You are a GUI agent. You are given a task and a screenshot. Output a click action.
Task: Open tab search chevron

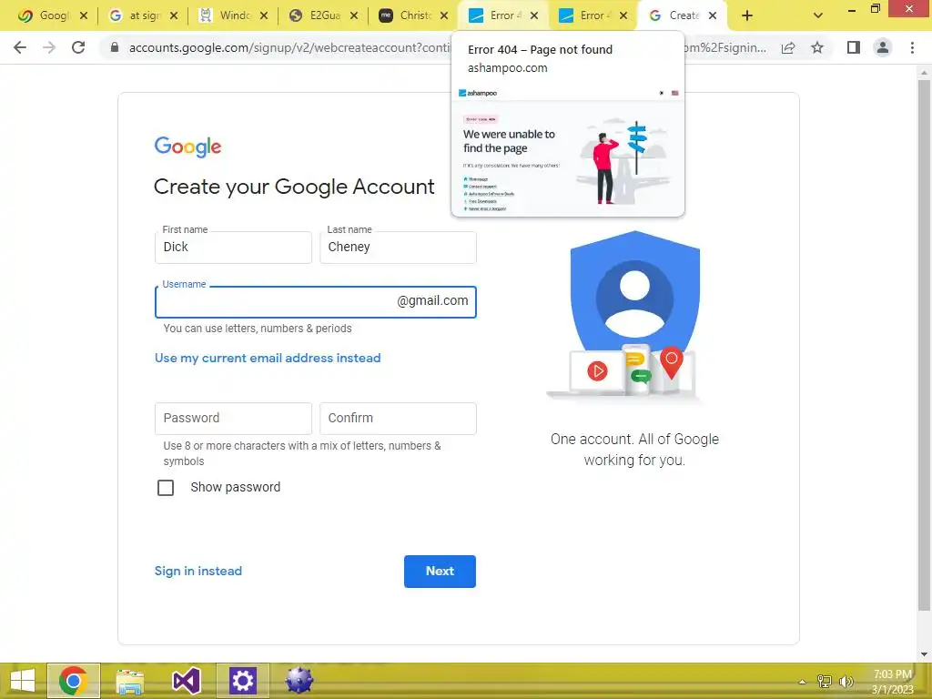pos(818,15)
